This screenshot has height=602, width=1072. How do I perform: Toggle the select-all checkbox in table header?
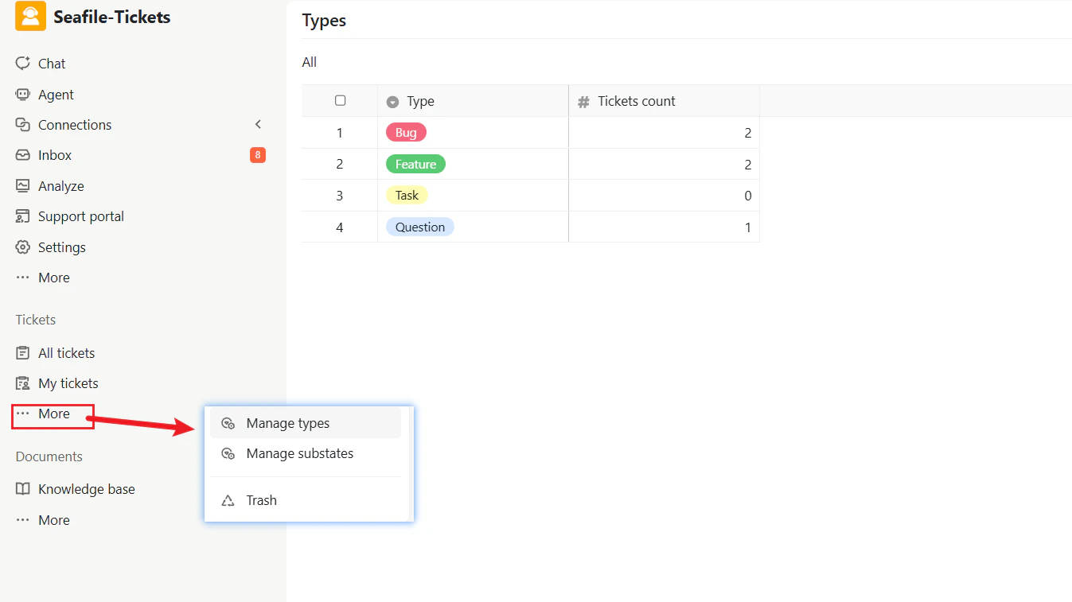[x=340, y=101]
